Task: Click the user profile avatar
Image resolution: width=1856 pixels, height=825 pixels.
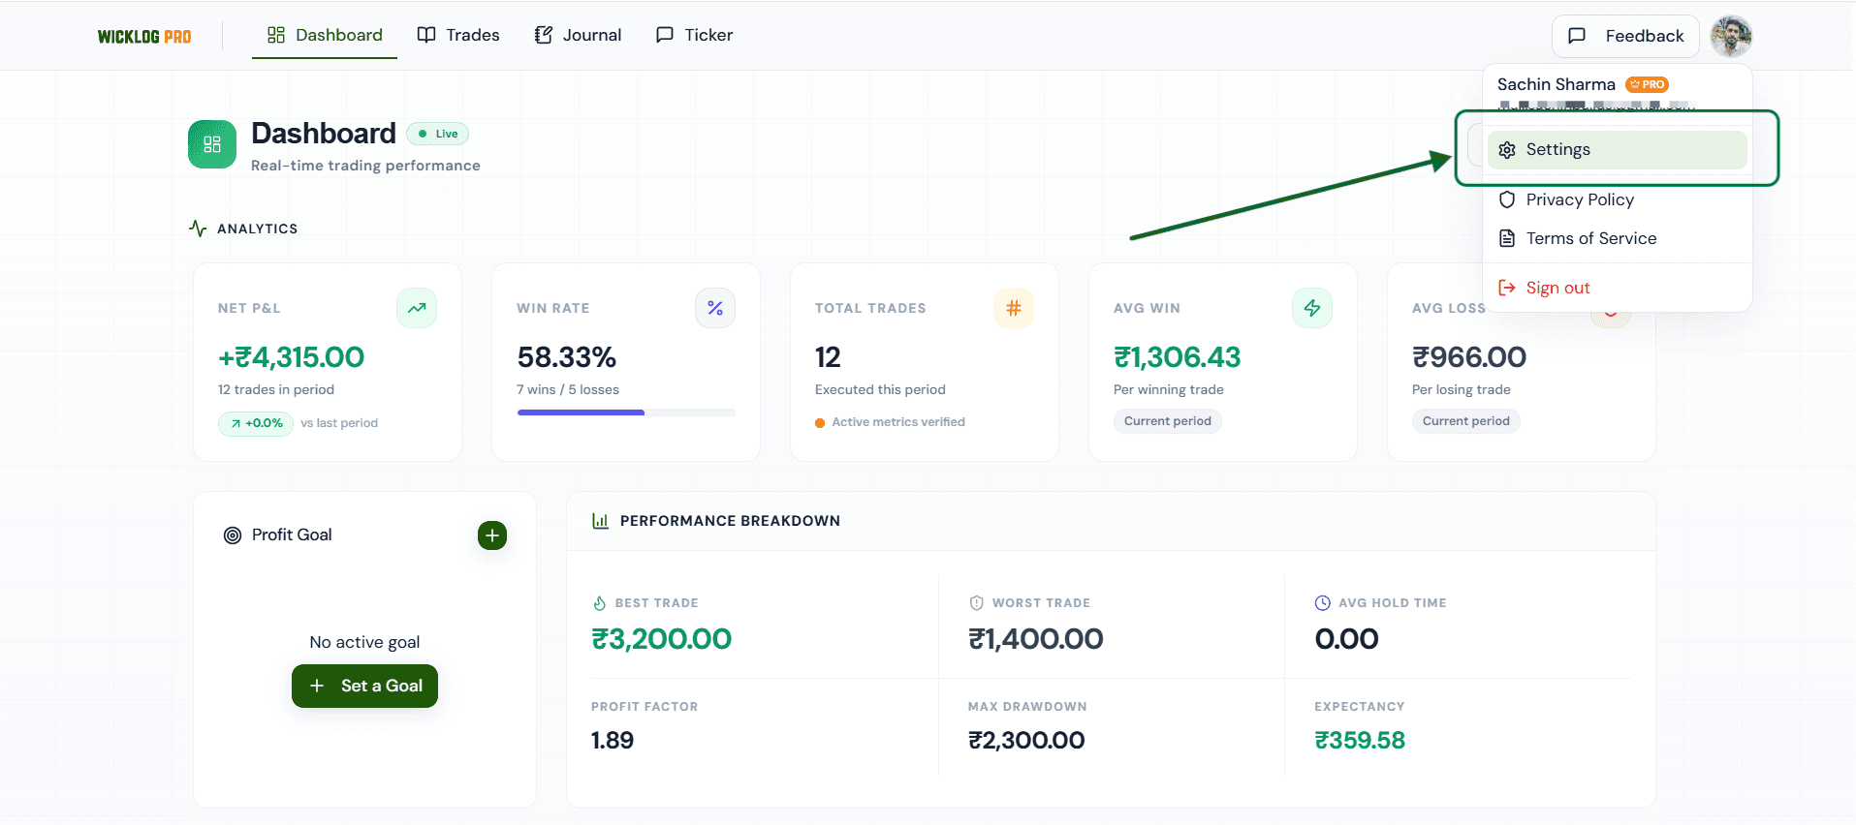Action: (x=1731, y=36)
